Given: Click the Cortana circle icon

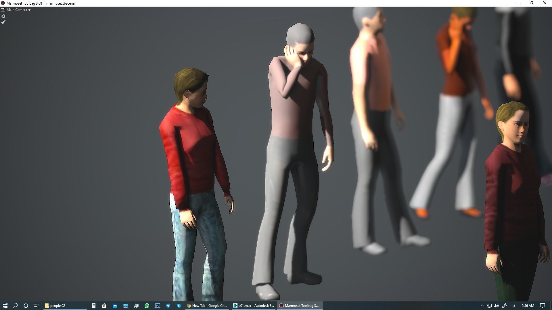Looking at the screenshot, I should tap(26, 306).
